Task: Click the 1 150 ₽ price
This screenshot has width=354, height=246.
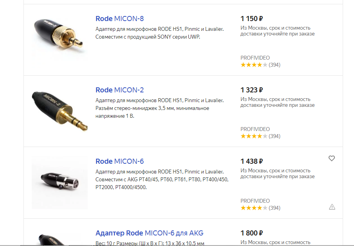Action: pos(252,18)
